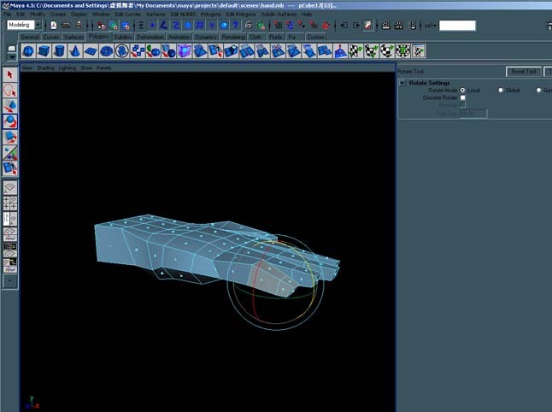Click the polygon cylinder shelf icon
This screenshot has height=412, width=552.
point(59,51)
